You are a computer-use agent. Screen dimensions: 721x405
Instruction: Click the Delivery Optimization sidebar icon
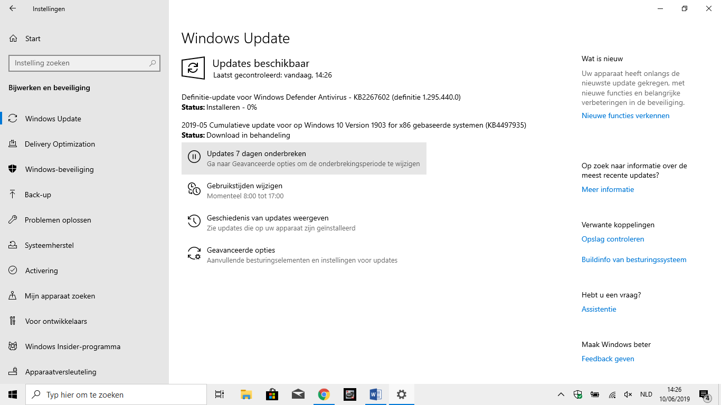coord(13,144)
